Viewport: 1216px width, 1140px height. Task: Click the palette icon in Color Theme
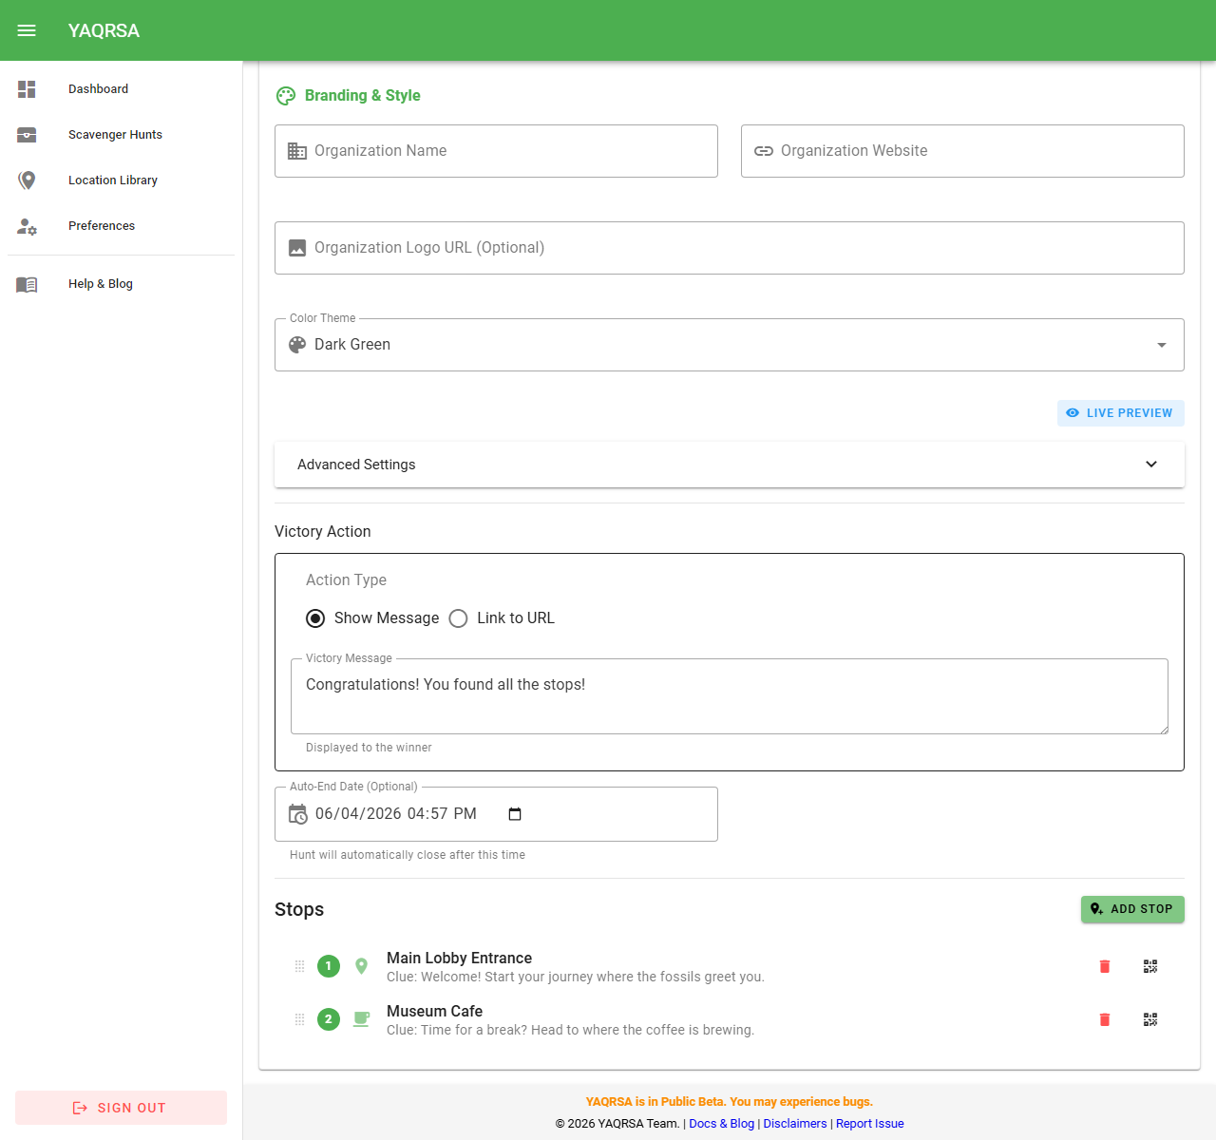(297, 345)
